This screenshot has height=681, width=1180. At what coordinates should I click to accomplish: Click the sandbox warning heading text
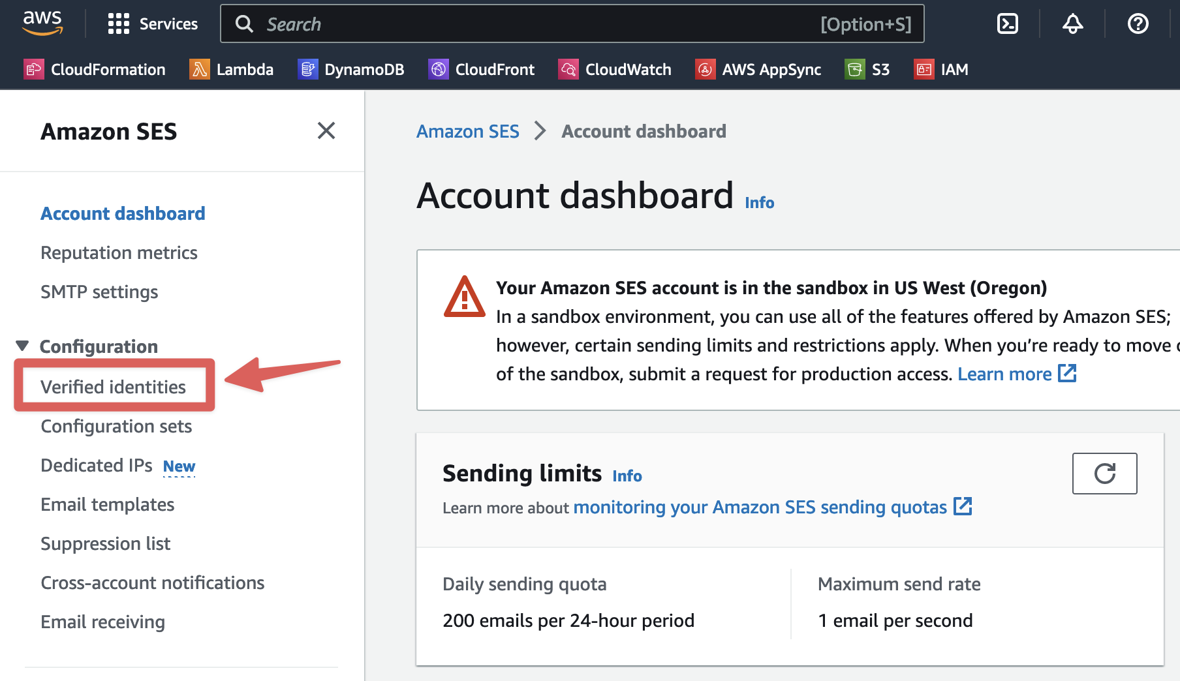[x=771, y=288]
